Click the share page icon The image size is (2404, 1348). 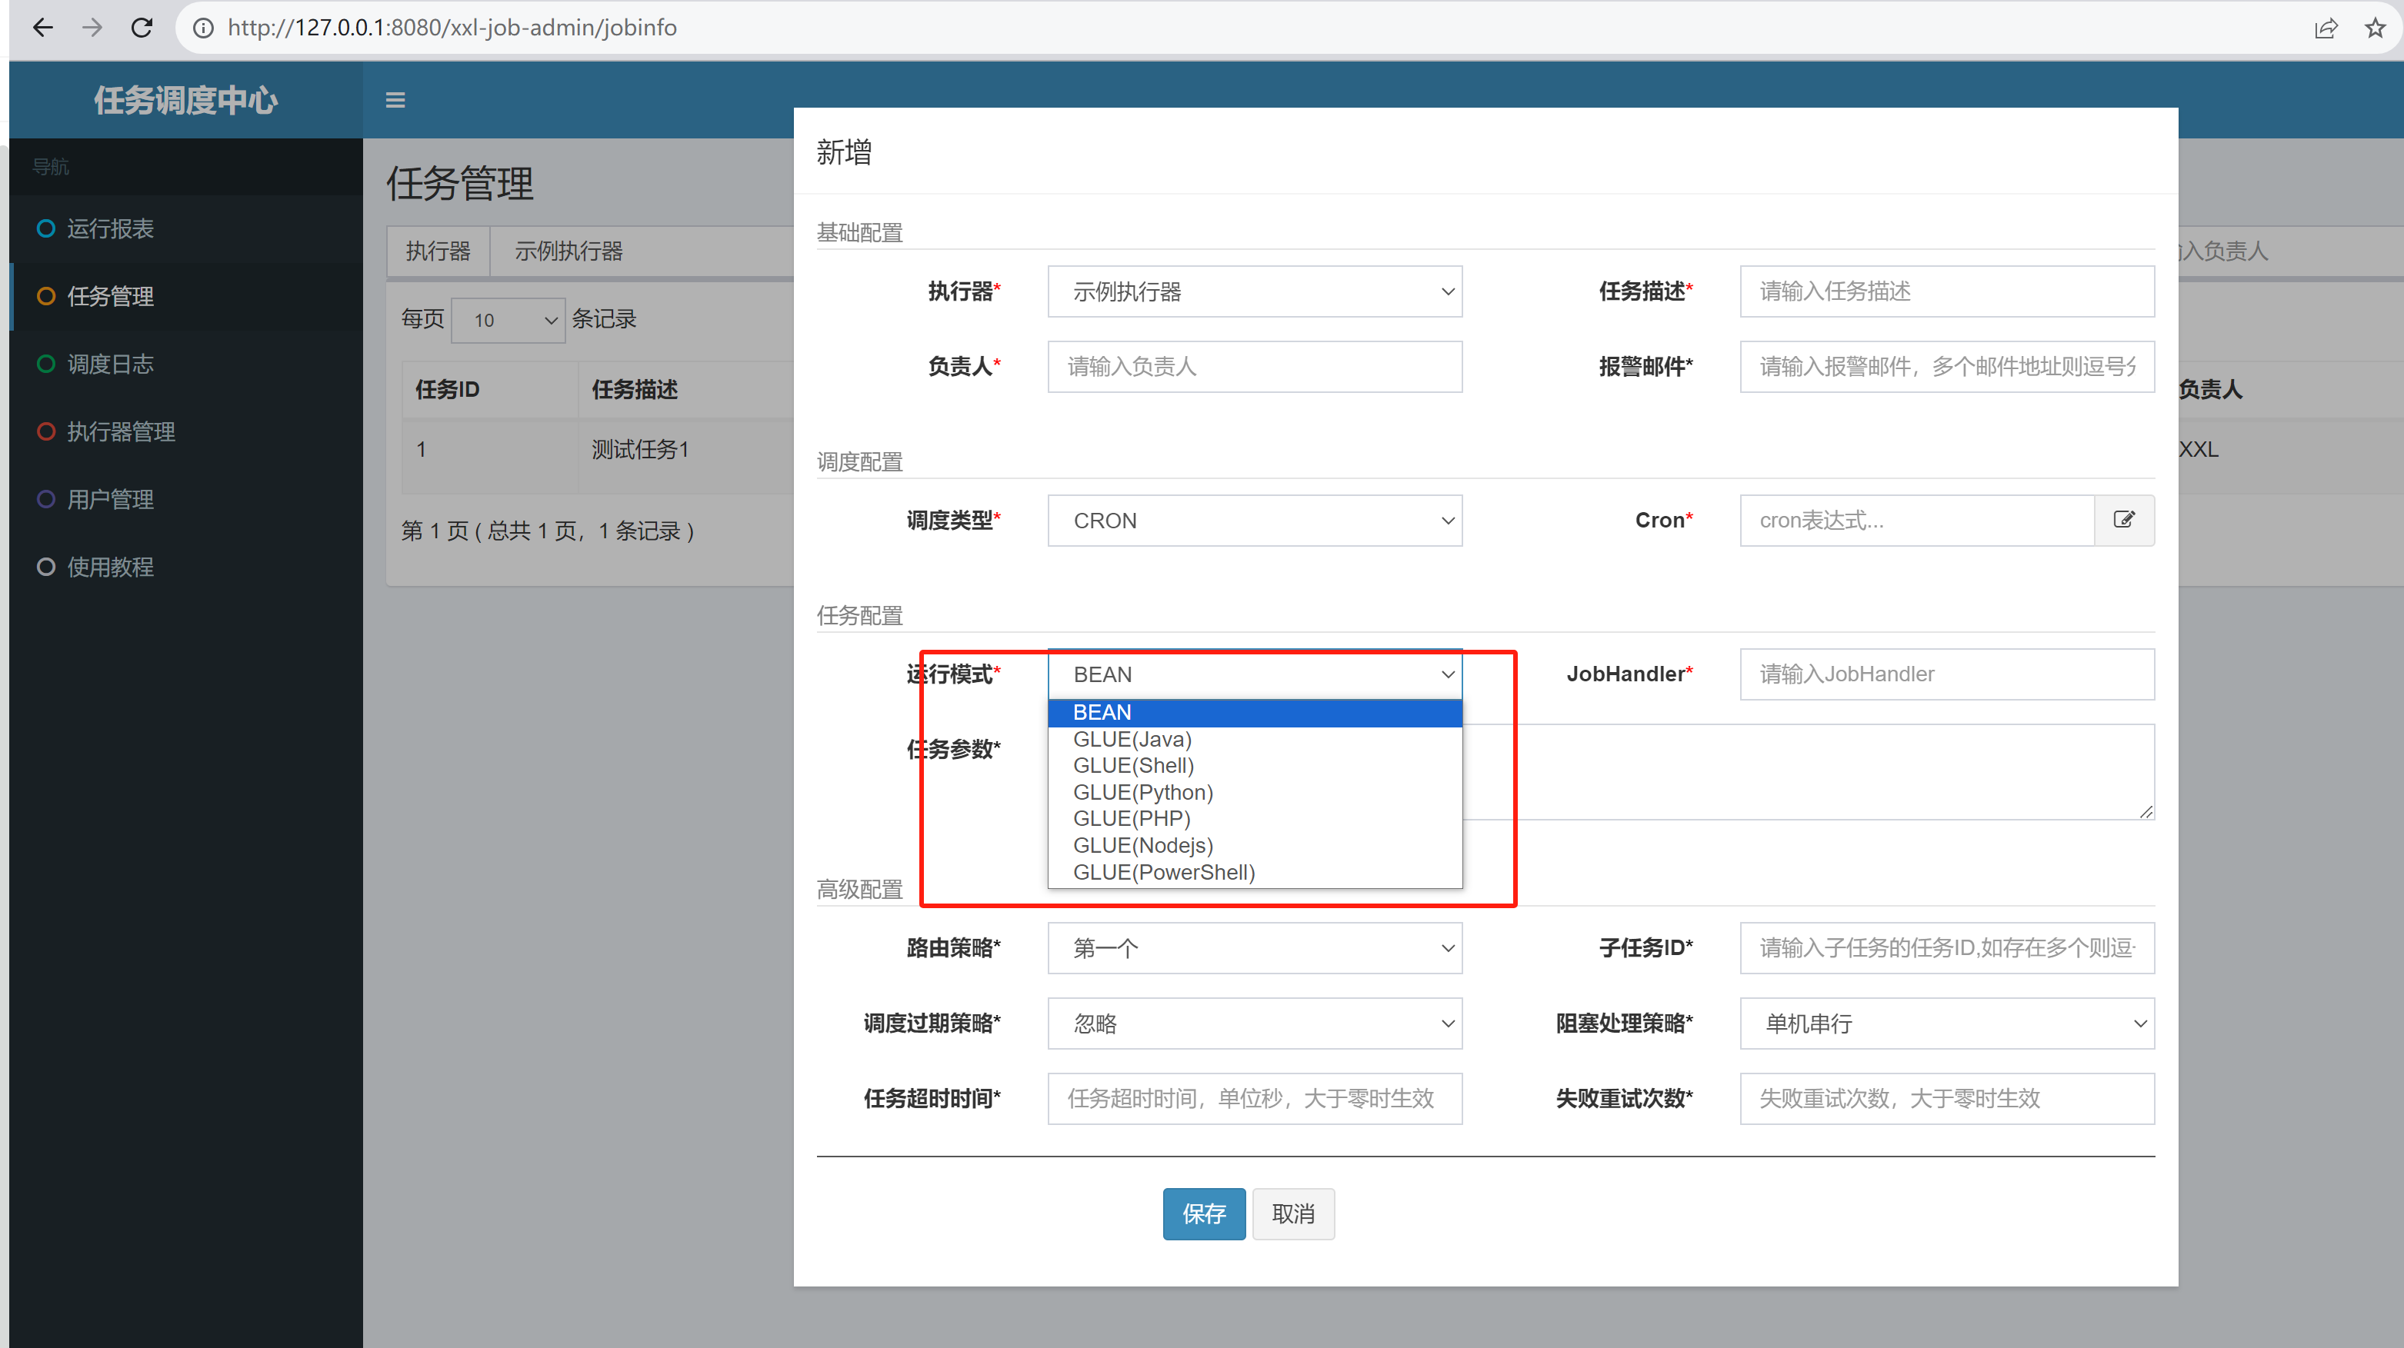point(2326,28)
